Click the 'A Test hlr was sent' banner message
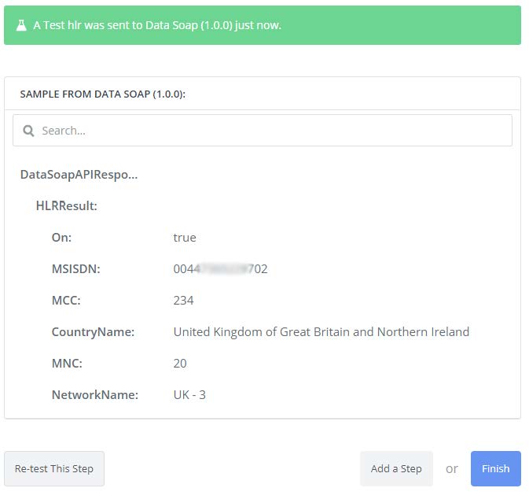 pos(157,25)
